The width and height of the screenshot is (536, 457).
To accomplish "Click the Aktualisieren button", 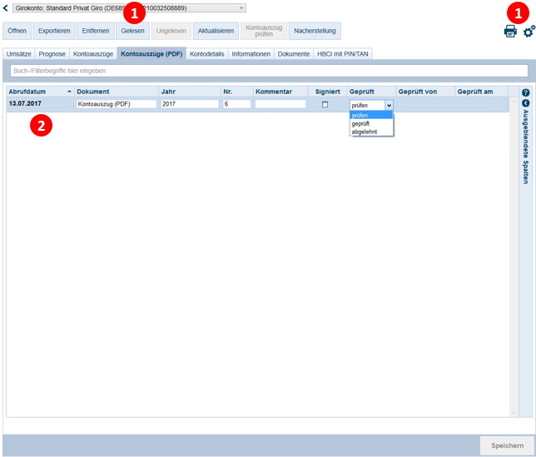I will coord(216,31).
